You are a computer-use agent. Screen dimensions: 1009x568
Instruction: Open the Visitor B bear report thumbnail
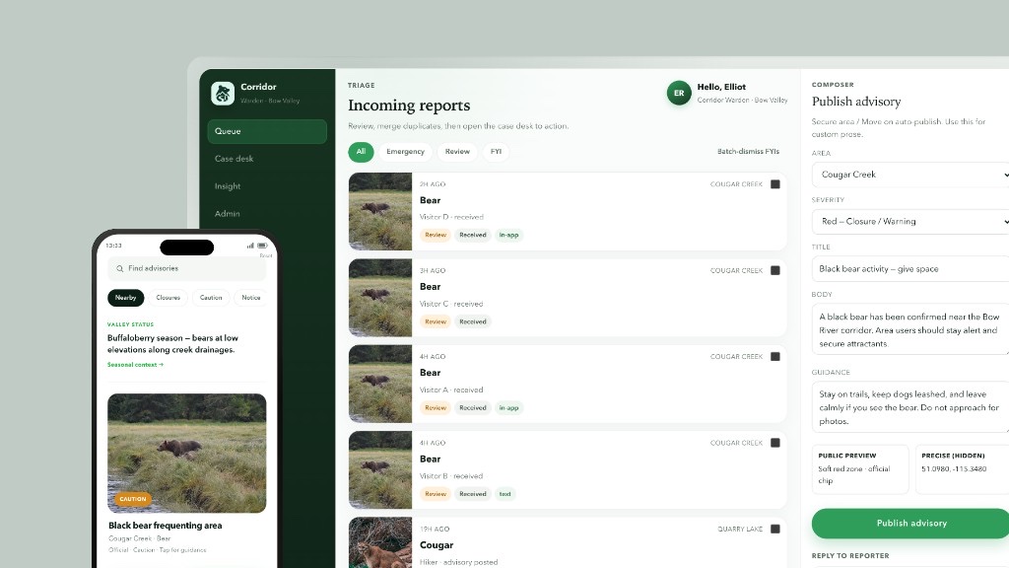click(x=380, y=470)
